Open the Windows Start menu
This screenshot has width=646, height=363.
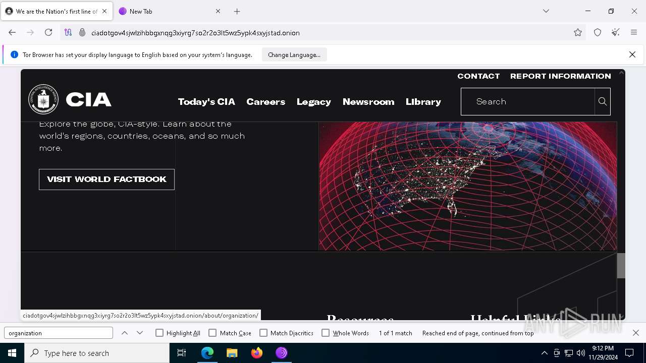(x=12, y=353)
